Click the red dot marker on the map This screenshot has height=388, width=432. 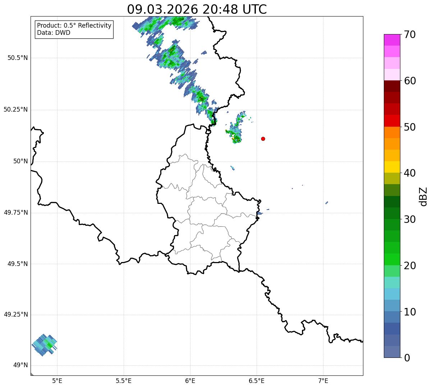tap(263, 139)
